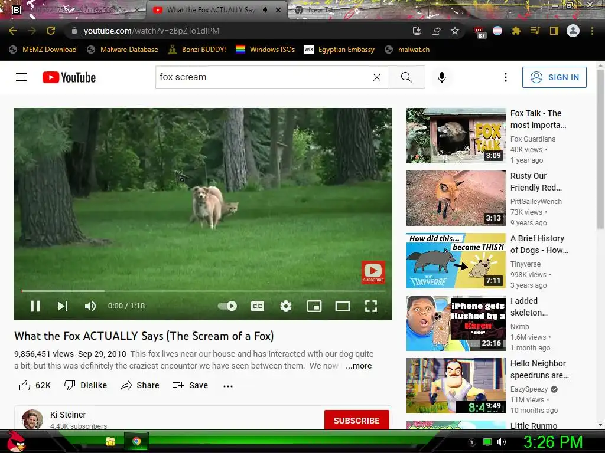
Task: Open Rusty Our Friendly Red video thumbnail
Action: tap(456, 198)
